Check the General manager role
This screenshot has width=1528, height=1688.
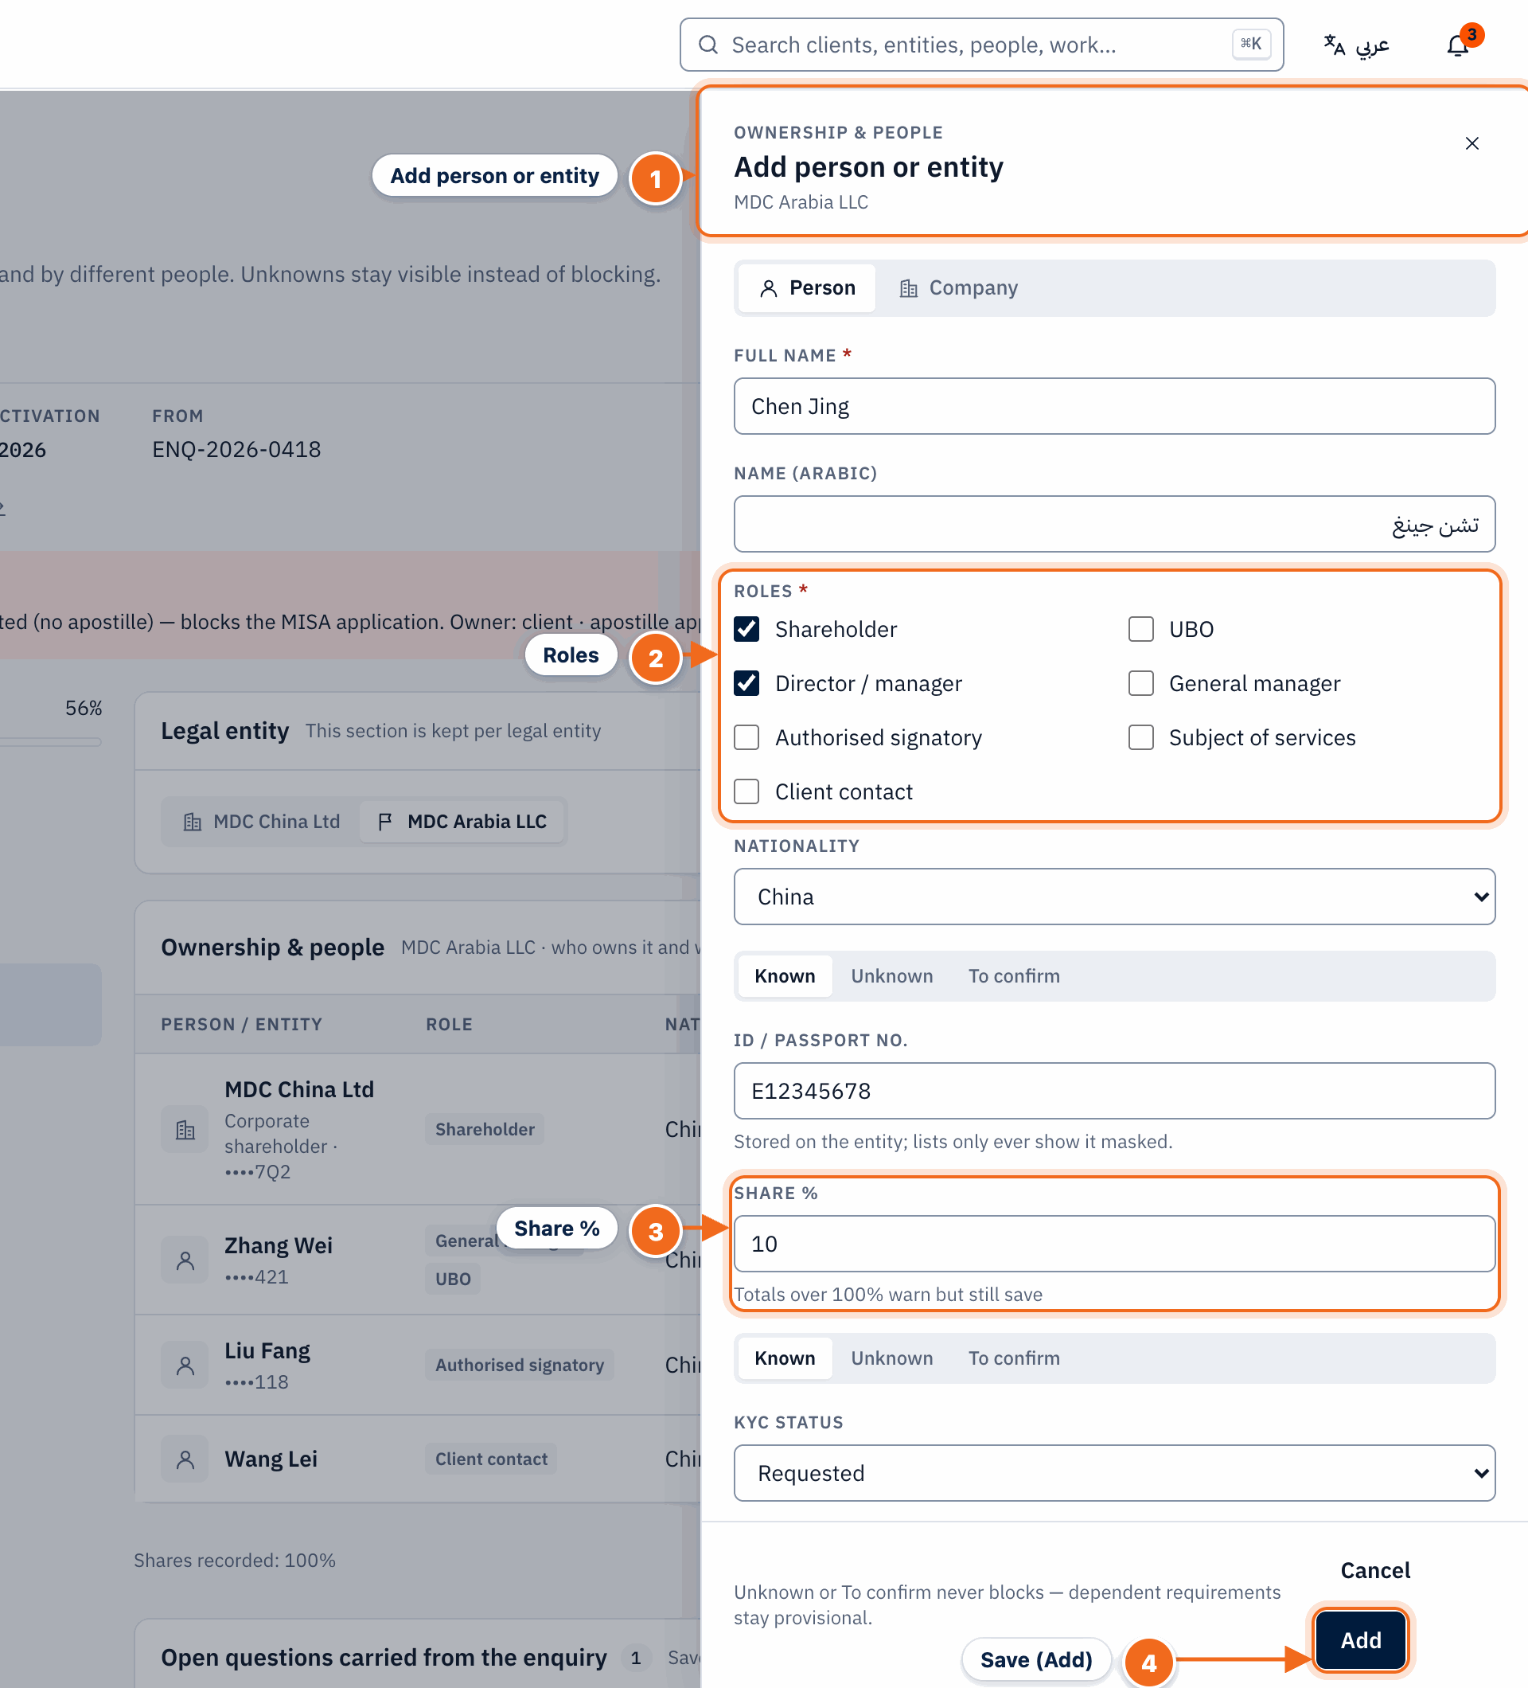click(x=1140, y=683)
